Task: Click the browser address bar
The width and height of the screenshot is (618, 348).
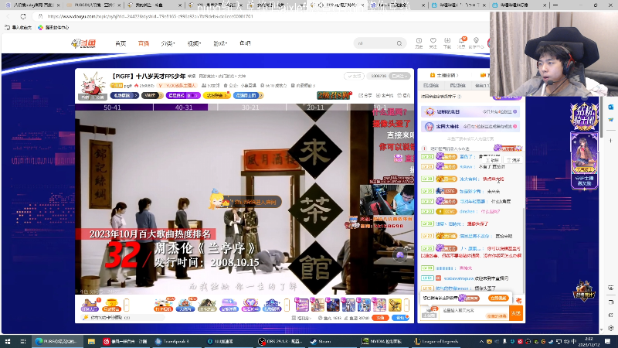Action: [x=260, y=16]
